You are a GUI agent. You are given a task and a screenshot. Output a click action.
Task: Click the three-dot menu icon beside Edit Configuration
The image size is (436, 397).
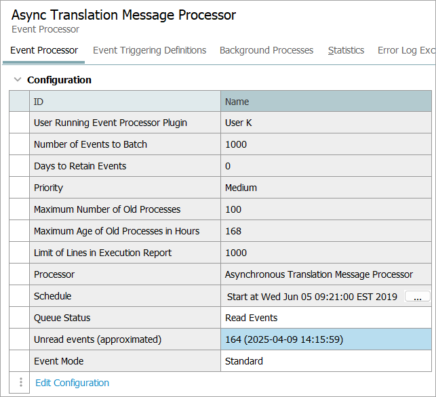[20, 382]
